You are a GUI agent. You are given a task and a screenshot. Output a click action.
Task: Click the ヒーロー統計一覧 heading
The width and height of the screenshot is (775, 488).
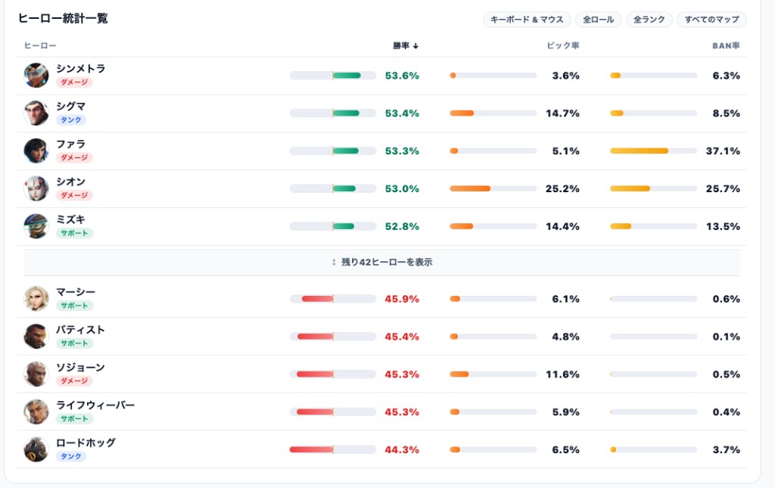(63, 18)
